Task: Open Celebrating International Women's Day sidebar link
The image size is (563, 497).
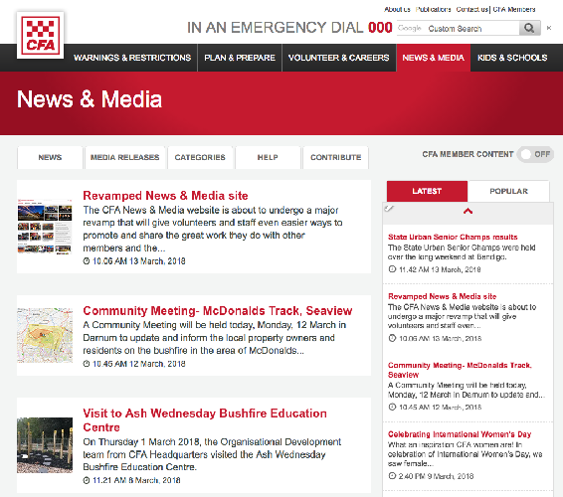Action: click(460, 434)
